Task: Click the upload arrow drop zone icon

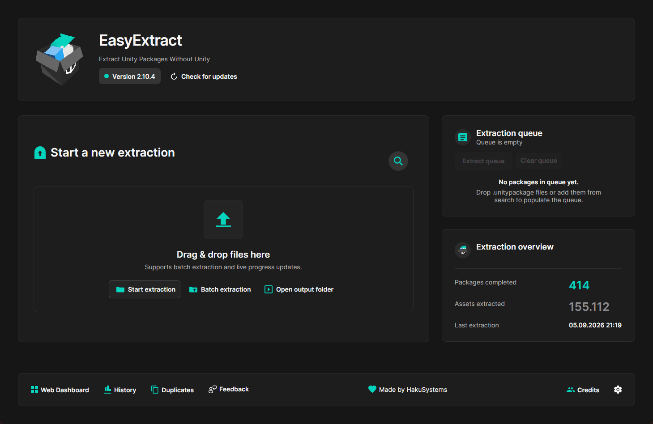Action: (223, 220)
